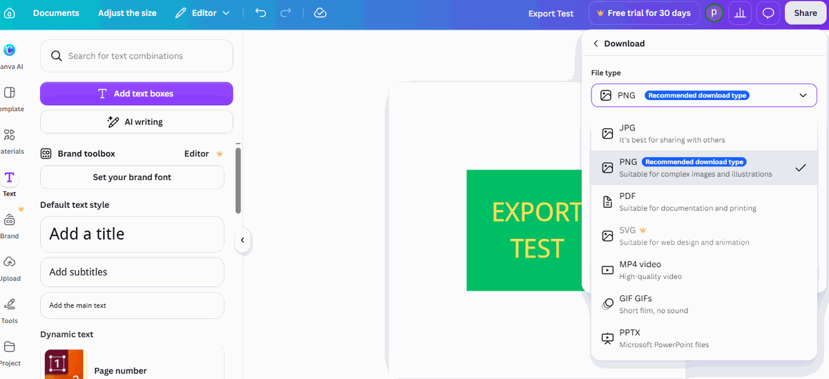Open Adjust the size menu

[x=127, y=13]
